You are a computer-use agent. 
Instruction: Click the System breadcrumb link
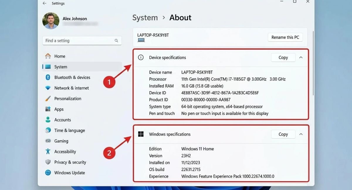click(145, 18)
